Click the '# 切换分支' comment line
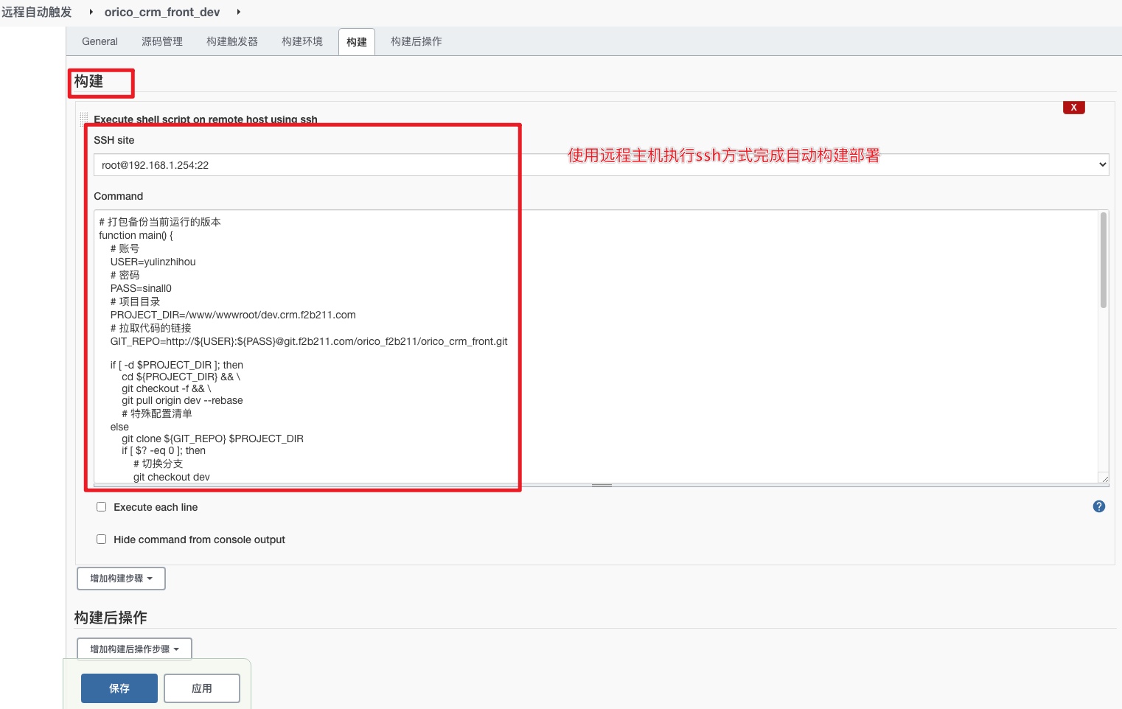The height and width of the screenshot is (709, 1122). tap(158, 464)
